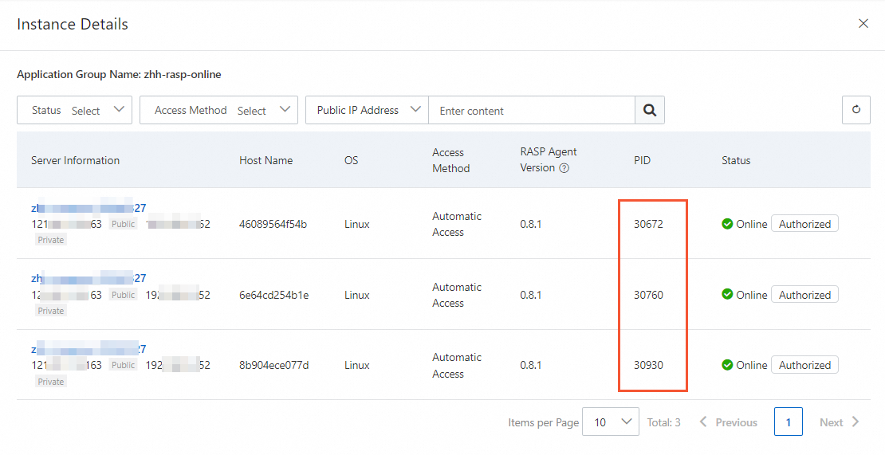Viewport: 885px width, 455px height.
Task: Open the third server name link
Action: point(88,349)
